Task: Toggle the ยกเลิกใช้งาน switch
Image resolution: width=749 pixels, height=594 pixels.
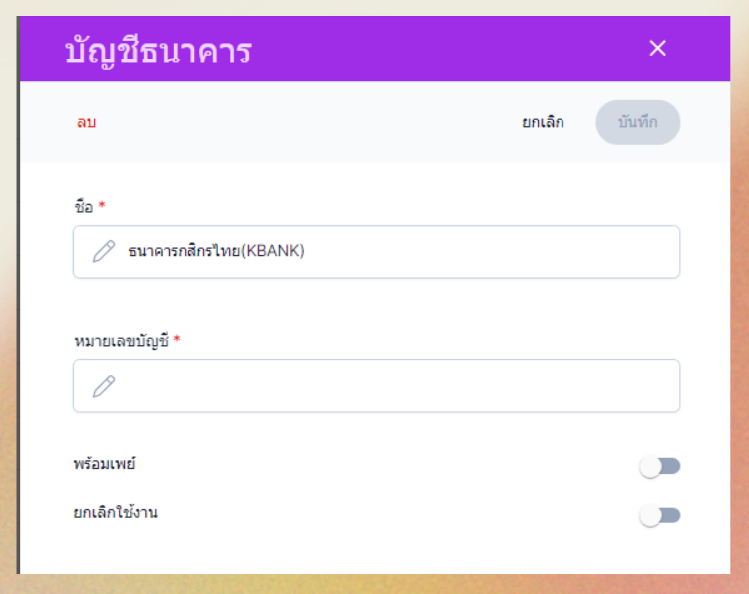Action: click(659, 516)
